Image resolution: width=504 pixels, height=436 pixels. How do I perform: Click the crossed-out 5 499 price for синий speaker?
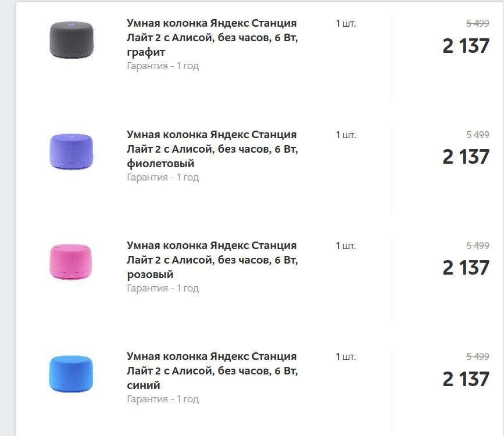click(x=478, y=356)
